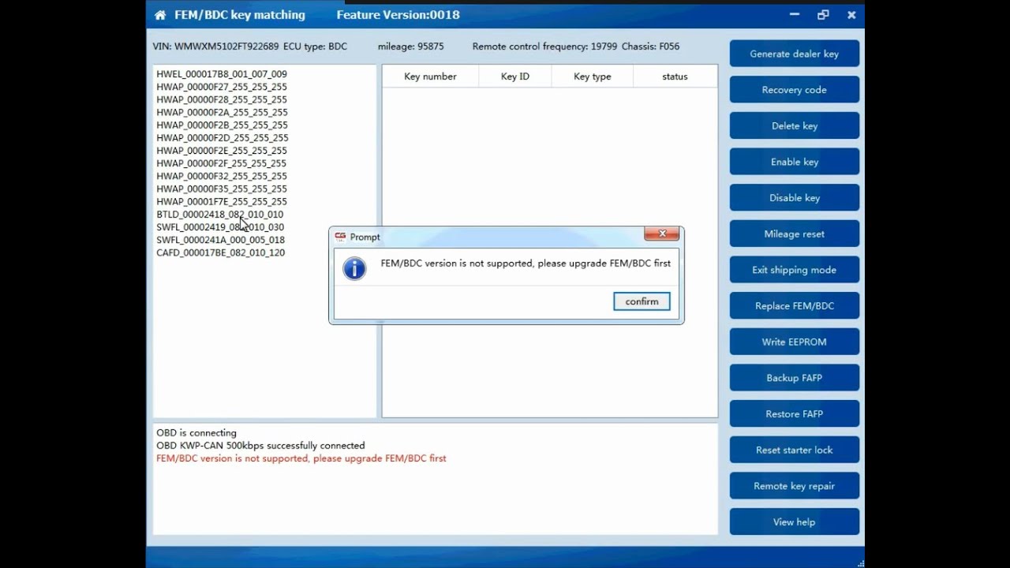Click the status column header

click(x=675, y=77)
